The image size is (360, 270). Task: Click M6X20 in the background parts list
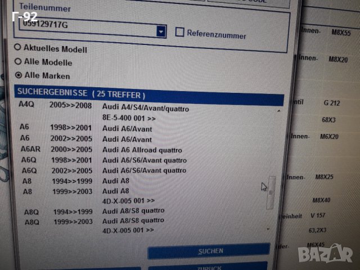tap(329, 137)
